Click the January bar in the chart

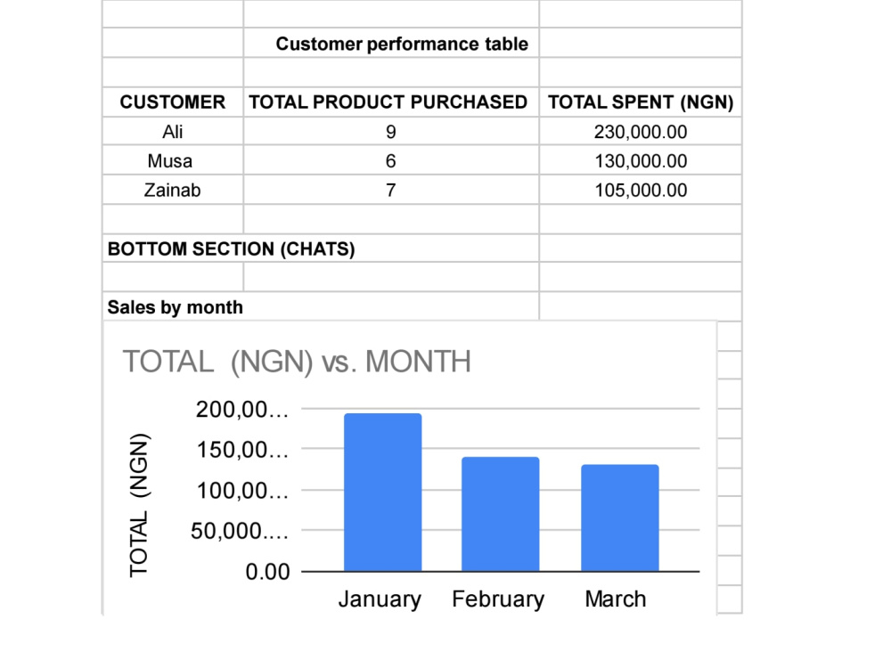tap(383, 492)
